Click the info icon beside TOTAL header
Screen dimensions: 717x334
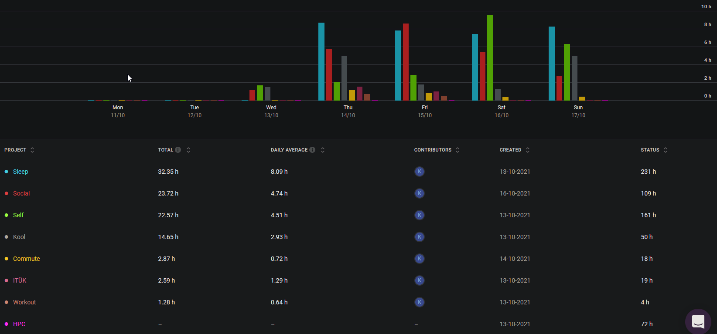pos(178,150)
